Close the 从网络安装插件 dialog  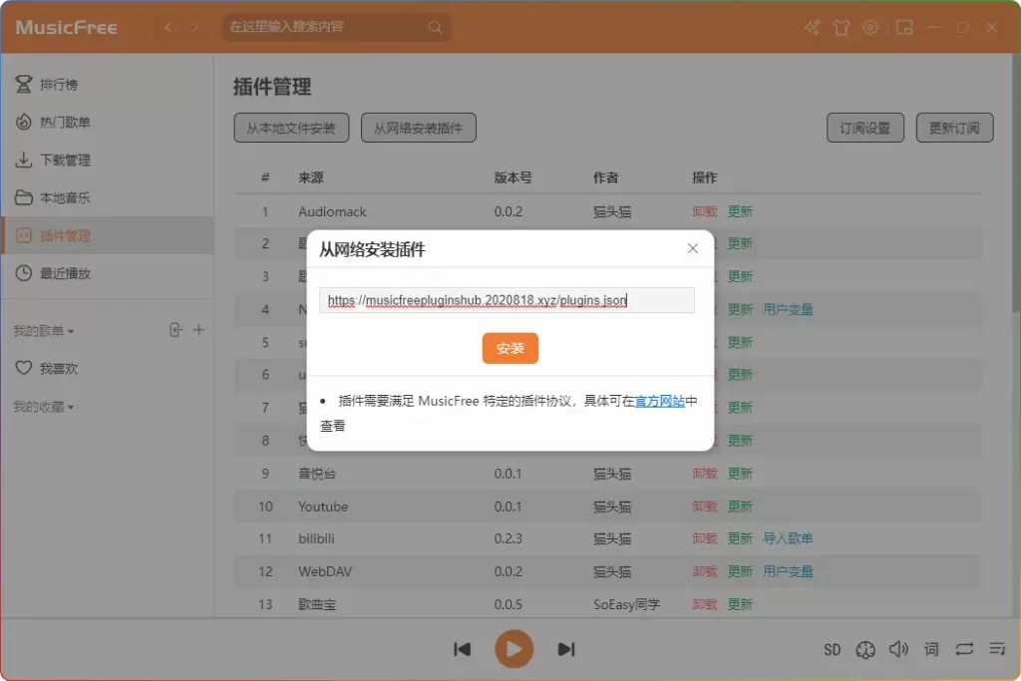click(x=693, y=248)
